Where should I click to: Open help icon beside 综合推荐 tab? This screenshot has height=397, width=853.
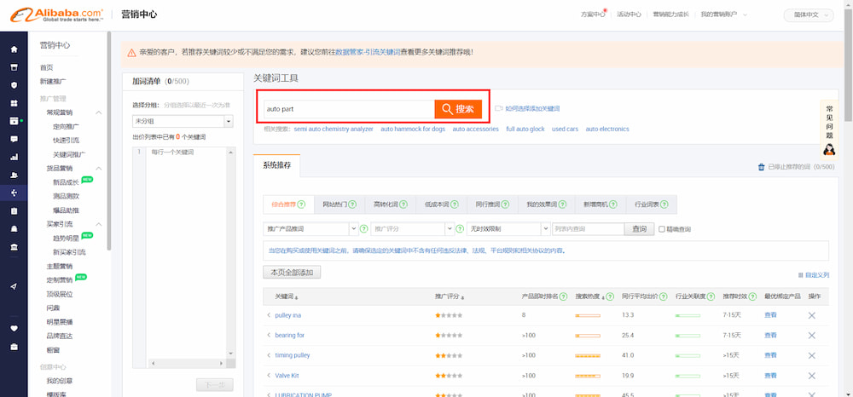pos(301,204)
